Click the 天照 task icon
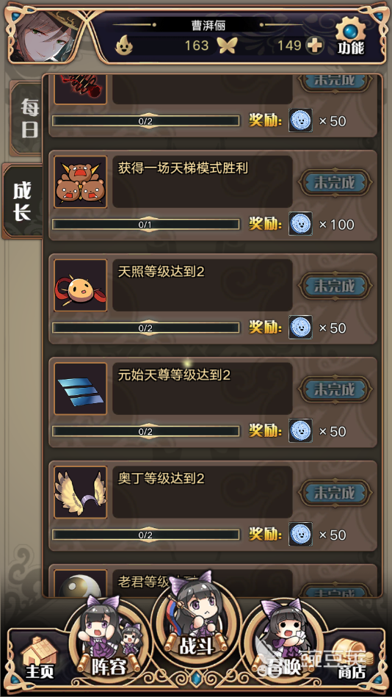Image resolution: width=392 pixels, height=697 pixels. 81,286
